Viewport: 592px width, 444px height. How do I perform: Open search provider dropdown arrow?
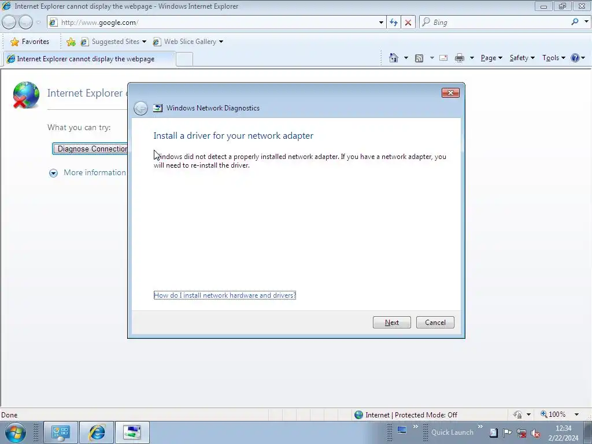[586, 22]
